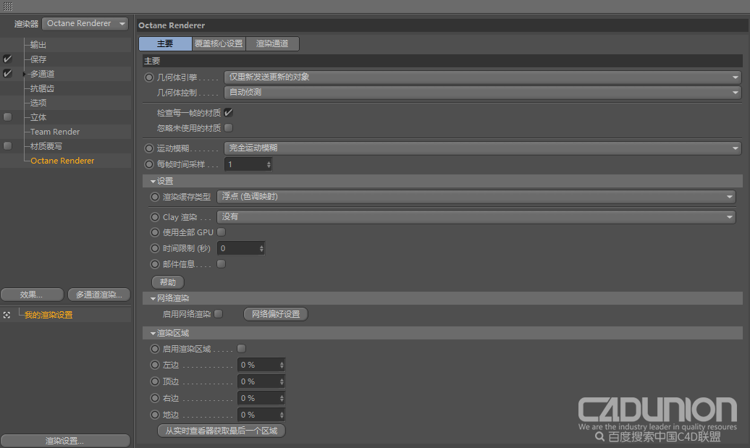This screenshot has width=750, height=448.
Task: Click the target icon beside 我的渲染设置
Action: [7, 315]
